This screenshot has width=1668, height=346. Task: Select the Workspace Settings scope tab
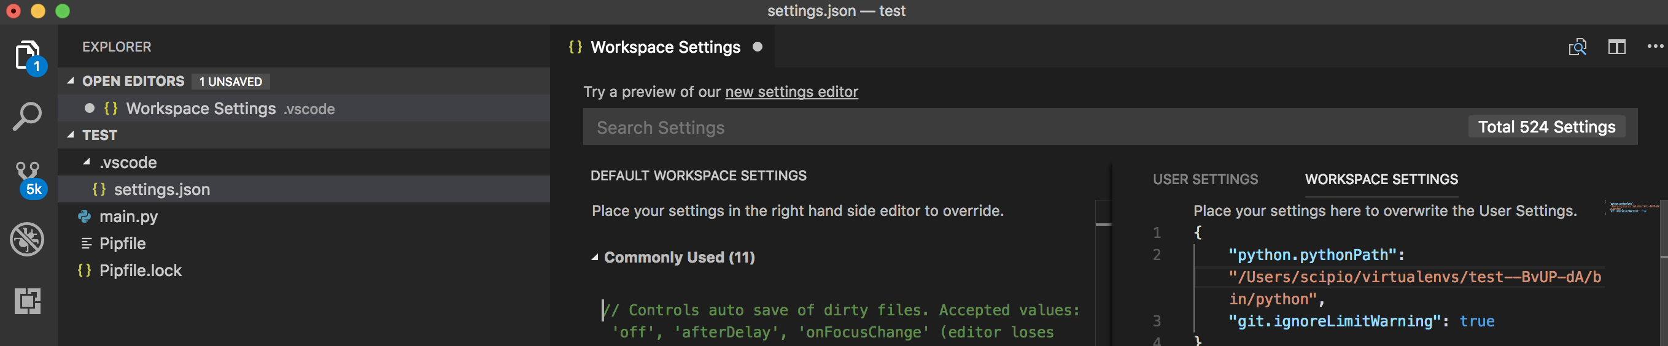[1381, 179]
